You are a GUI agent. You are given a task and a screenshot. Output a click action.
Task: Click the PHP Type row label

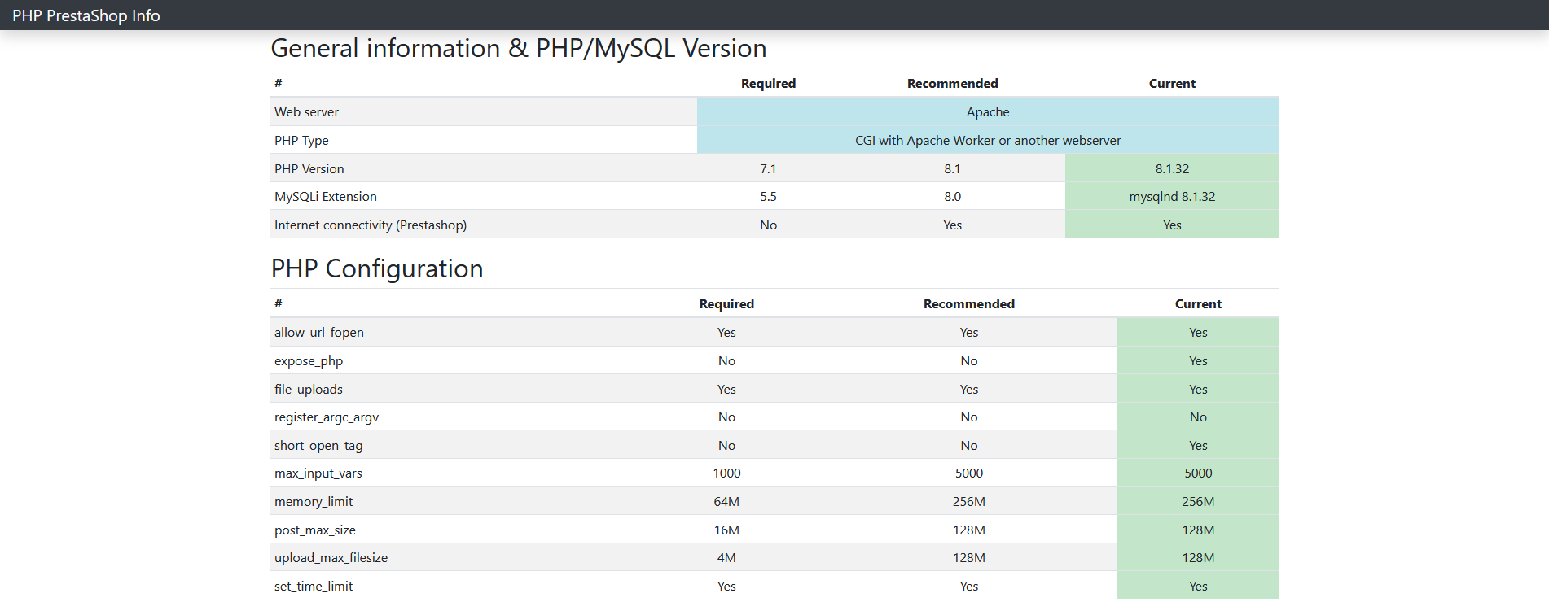pos(301,141)
